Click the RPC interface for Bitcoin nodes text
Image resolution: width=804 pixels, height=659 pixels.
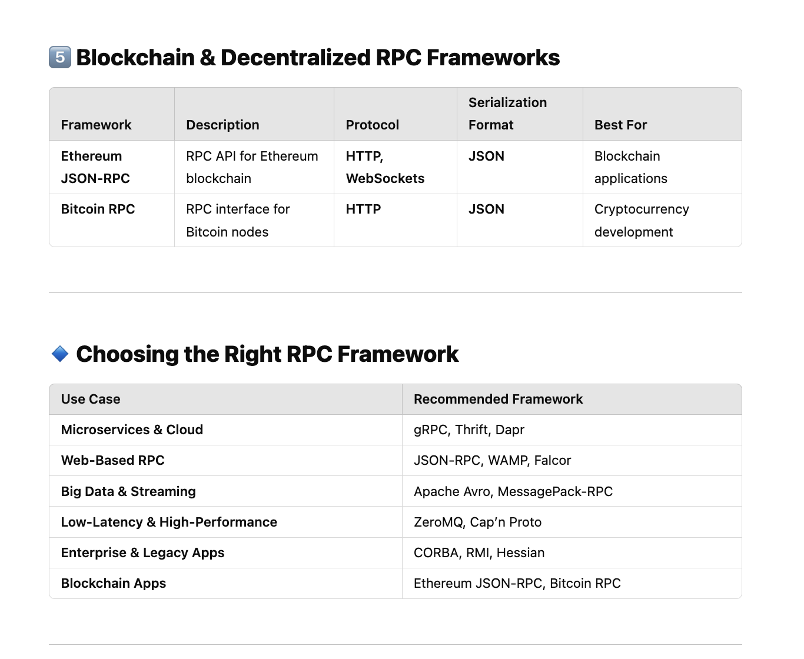[x=238, y=221]
